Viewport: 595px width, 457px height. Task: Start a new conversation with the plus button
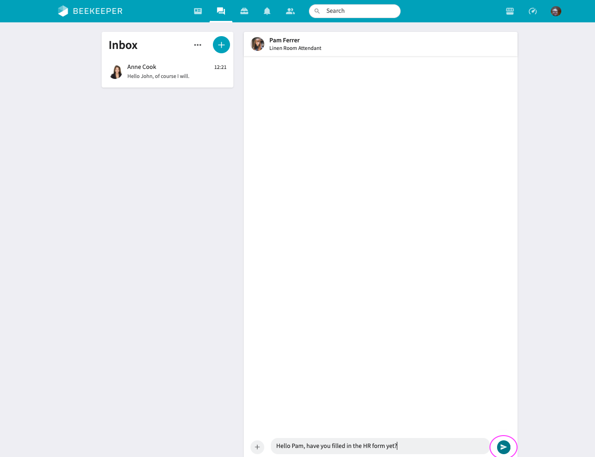coord(221,45)
